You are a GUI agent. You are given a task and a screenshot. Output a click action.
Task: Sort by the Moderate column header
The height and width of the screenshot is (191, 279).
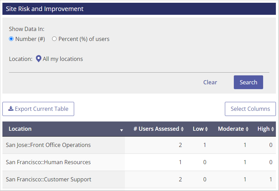tap(231, 129)
